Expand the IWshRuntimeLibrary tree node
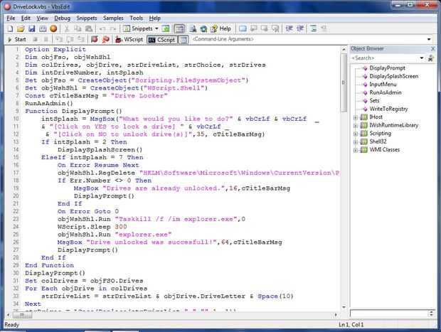This screenshot has width=441, height=332. coord(356,125)
